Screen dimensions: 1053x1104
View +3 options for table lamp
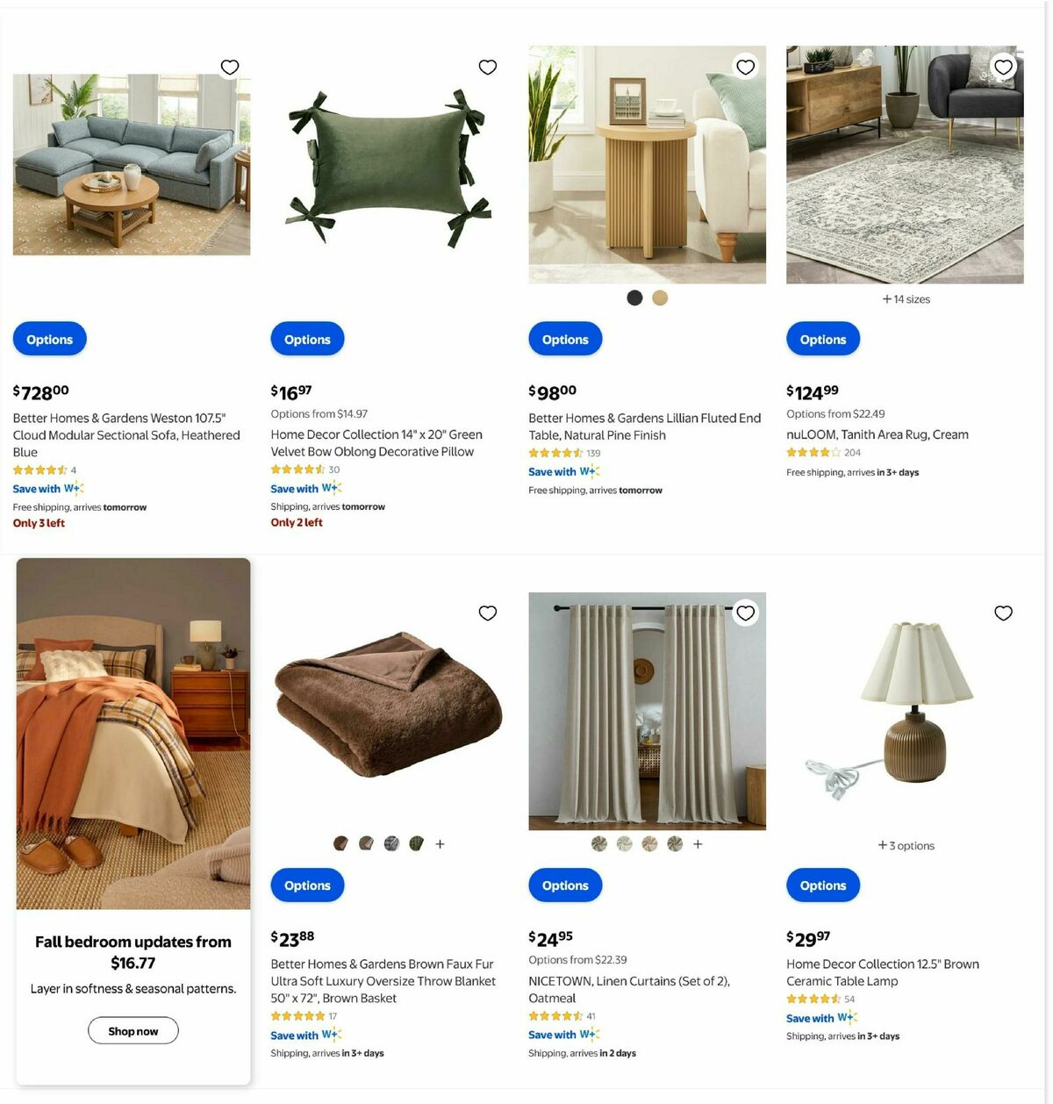point(906,845)
